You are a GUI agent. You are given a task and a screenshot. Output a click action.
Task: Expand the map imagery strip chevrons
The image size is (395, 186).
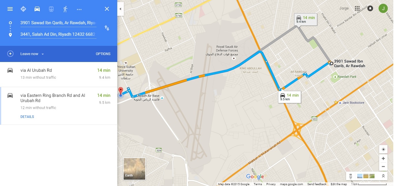pyautogui.click(x=383, y=176)
